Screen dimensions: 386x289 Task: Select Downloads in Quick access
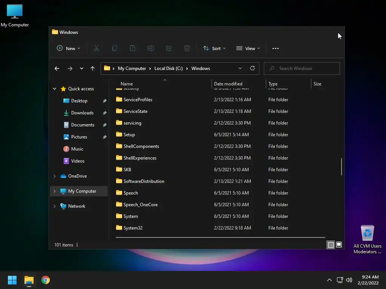82,113
